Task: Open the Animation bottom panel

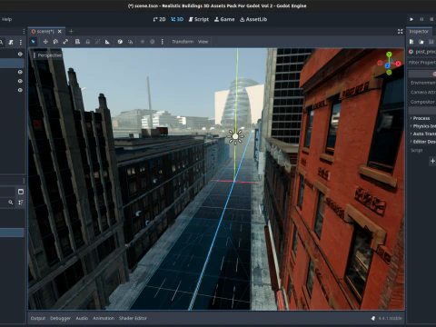Action: [104, 318]
